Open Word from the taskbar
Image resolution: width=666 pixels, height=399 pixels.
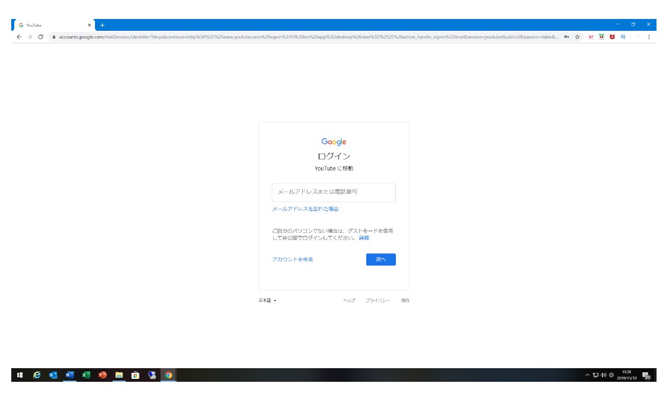pos(69,375)
